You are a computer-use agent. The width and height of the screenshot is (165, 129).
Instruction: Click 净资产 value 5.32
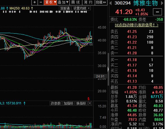(133, 124)
